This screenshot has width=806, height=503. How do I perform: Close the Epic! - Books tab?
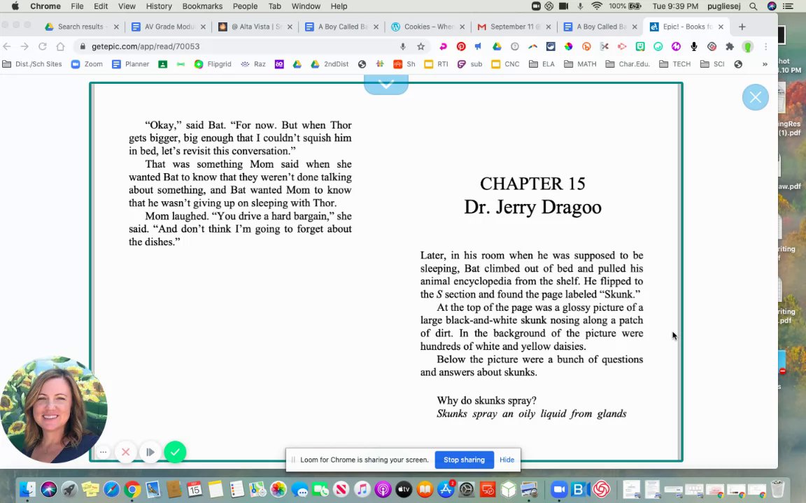point(721,27)
